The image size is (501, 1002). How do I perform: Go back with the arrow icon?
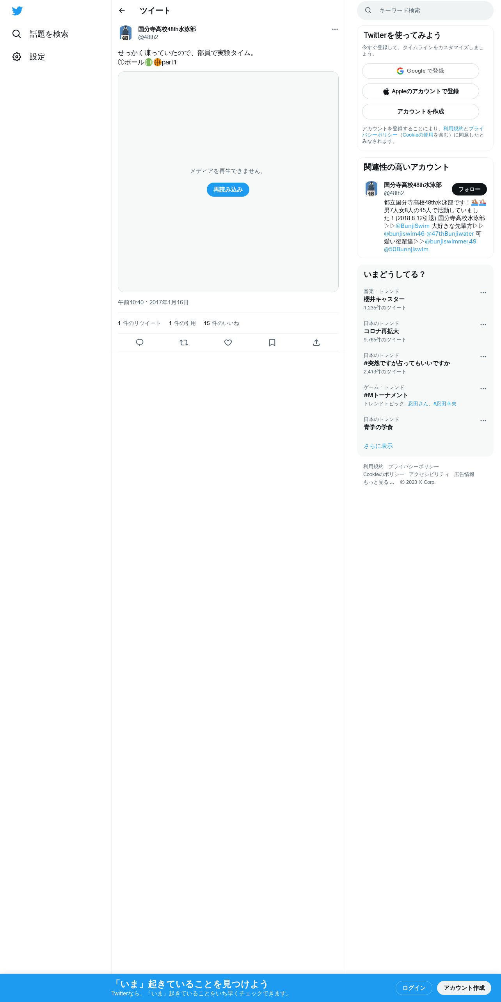tap(122, 11)
